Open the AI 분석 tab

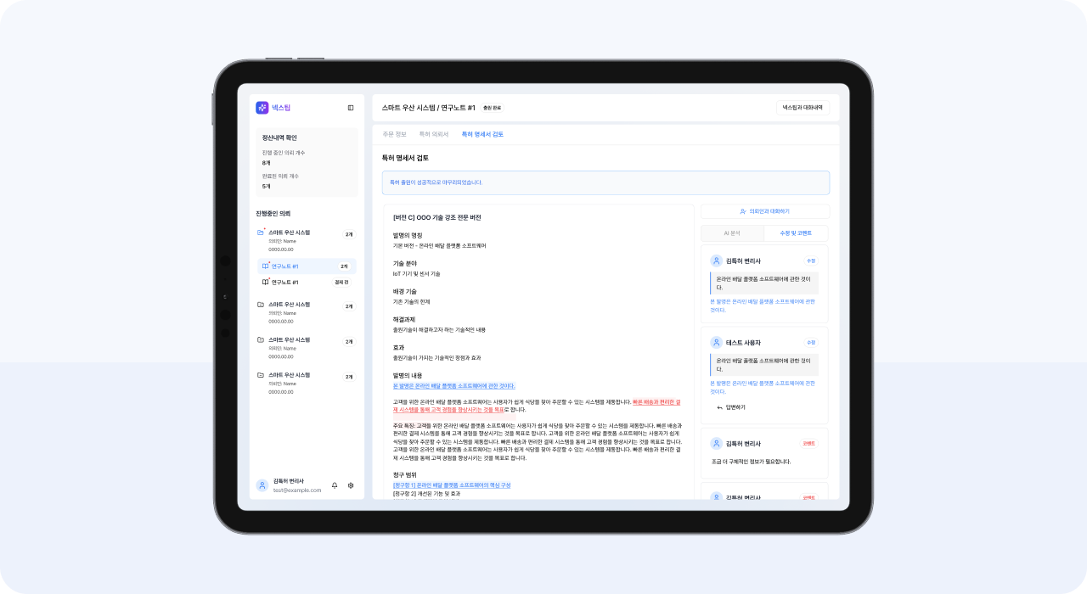click(732, 233)
